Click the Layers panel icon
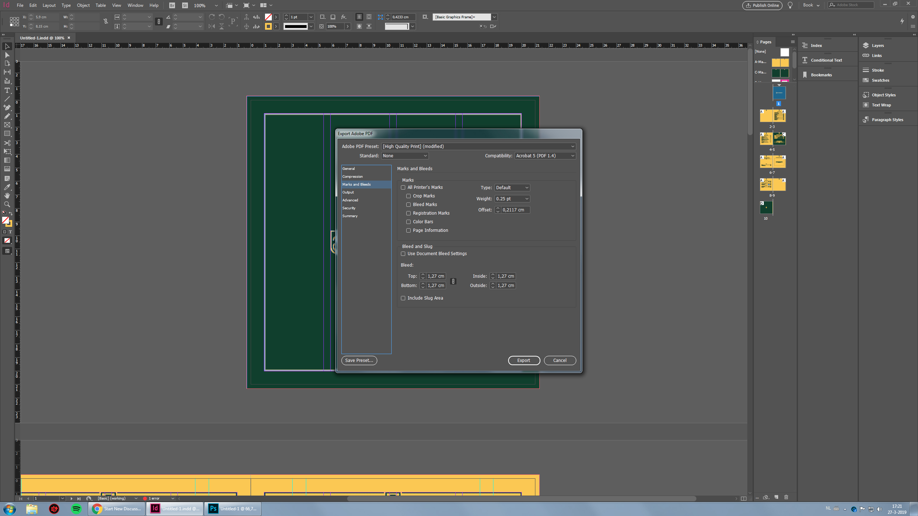The width and height of the screenshot is (918, 516). click(866, 46)
